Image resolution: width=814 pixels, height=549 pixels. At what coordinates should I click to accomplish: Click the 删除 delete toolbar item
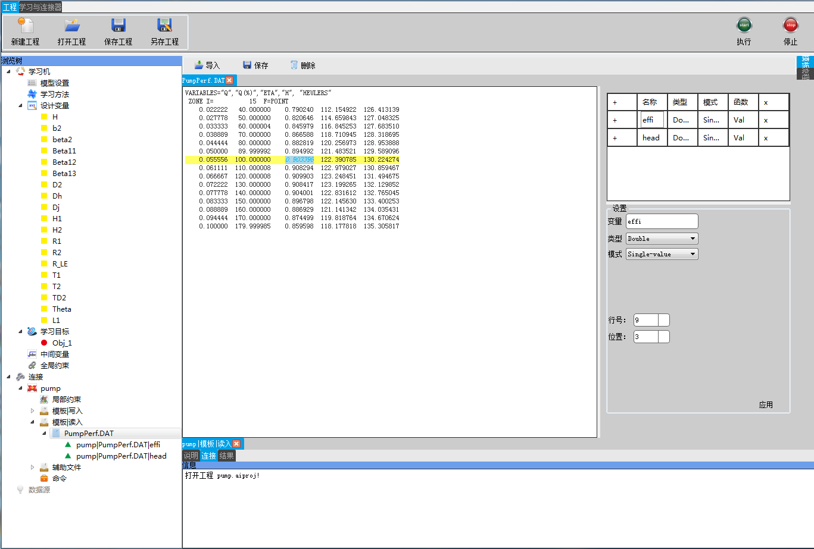point(302,65)
